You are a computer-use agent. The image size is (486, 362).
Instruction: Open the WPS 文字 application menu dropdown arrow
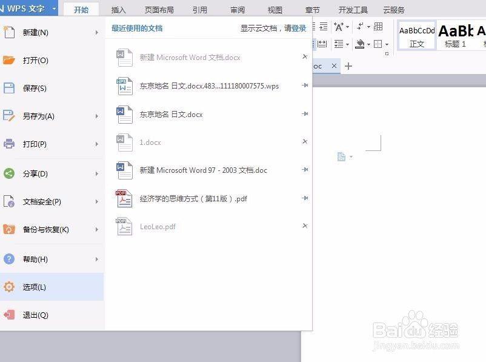pos(54,8)
